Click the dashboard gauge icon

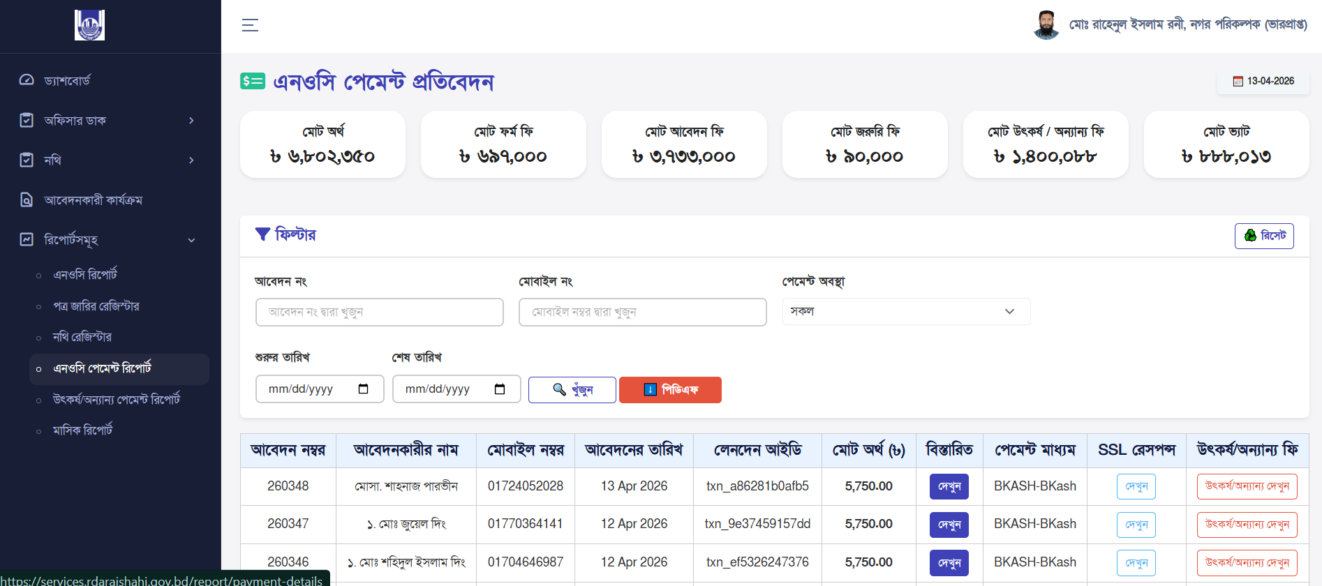(x=27, y=80)
